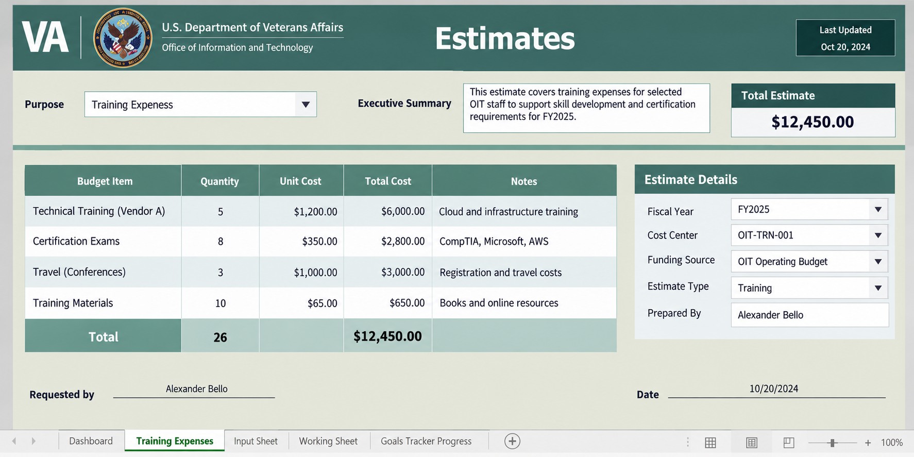914x457 pixels.
Task: Click the Prepared By name field
Action: coord(810,315)
